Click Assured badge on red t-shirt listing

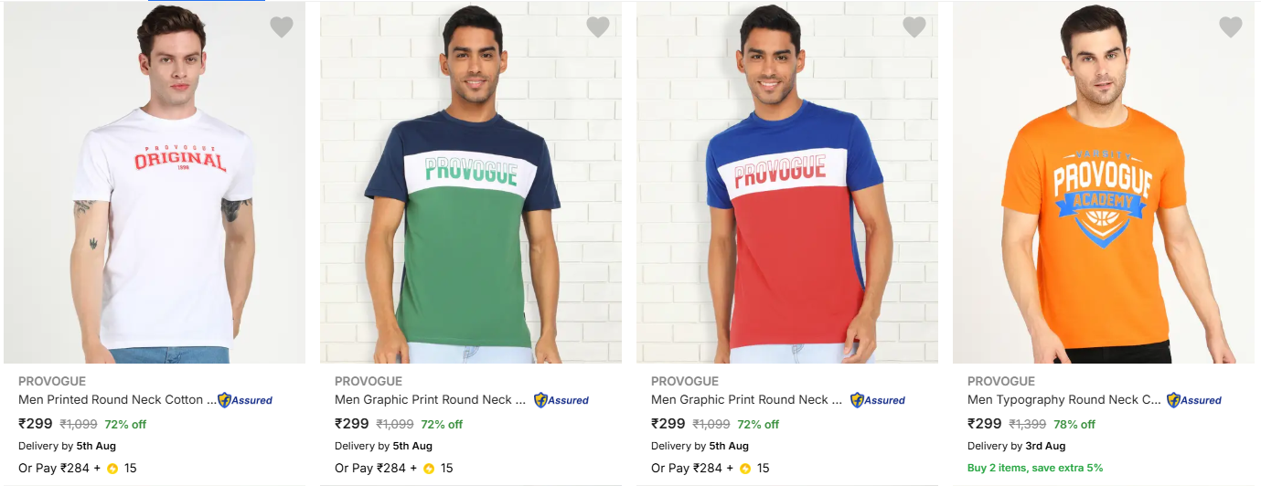(x=878, y=400)
